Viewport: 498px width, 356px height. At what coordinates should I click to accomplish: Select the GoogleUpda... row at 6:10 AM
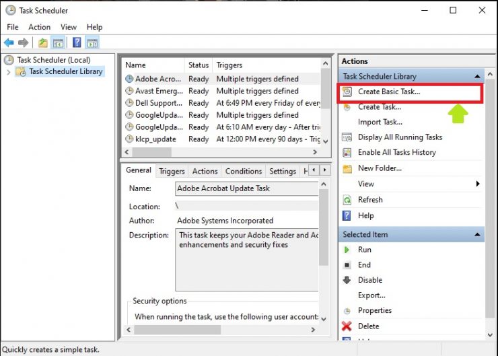[x=221, y=127]
